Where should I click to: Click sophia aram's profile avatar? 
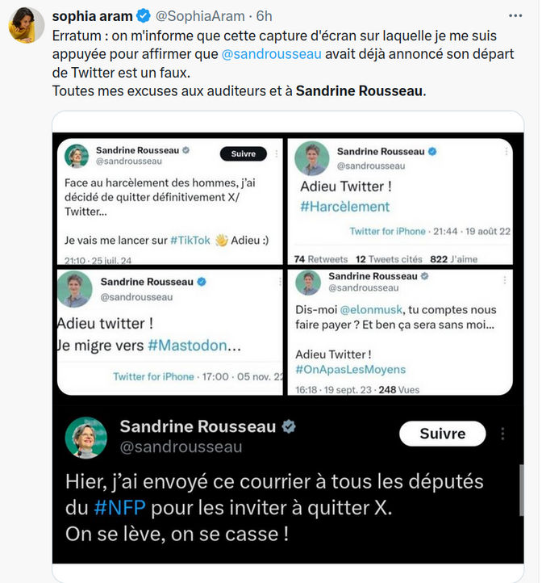27,27
